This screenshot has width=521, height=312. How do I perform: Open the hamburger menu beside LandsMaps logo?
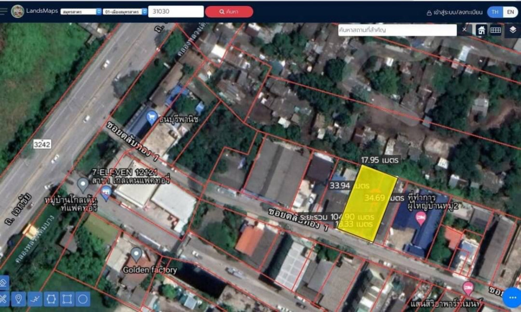click(3, 11)
